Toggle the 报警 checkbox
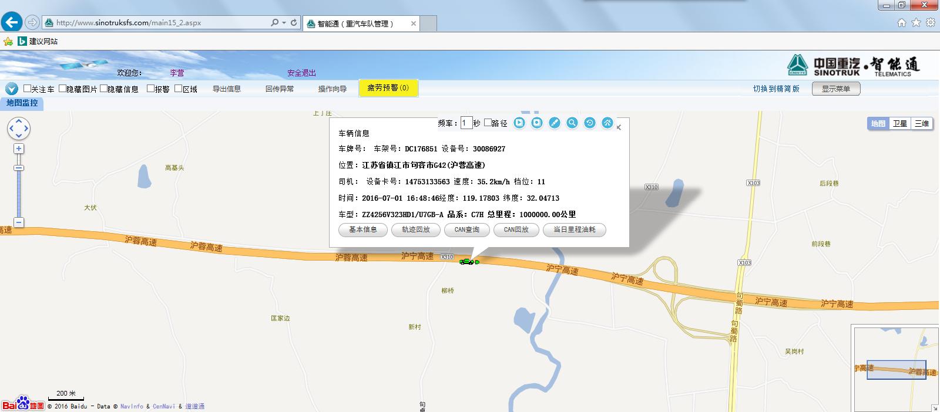The image size is (940, 412). (150, 89)
